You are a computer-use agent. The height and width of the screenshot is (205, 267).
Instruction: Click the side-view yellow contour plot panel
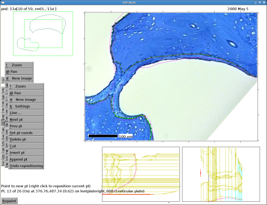click(221, 174)
